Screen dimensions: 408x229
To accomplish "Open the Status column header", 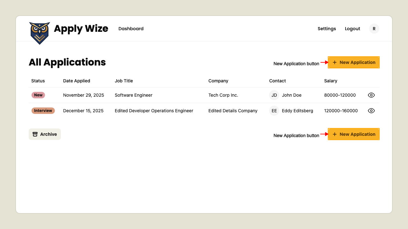I will click(38, 81).
